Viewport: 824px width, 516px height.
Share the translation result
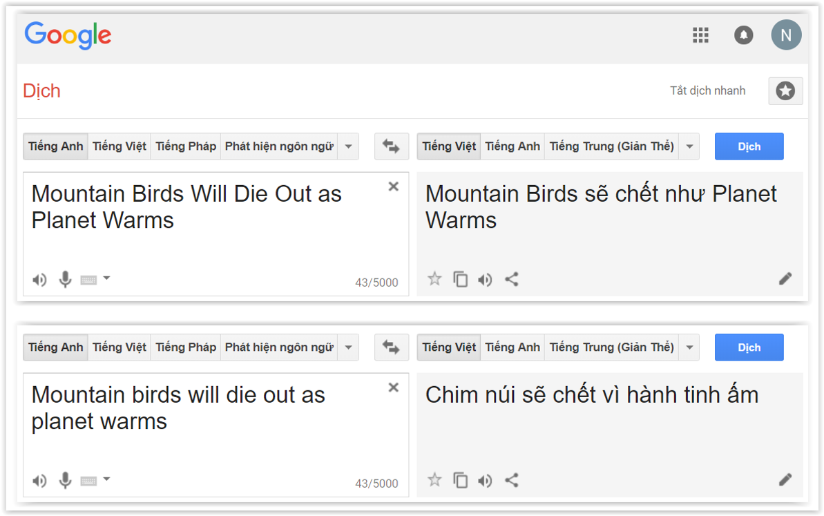(x=512, y=279)
